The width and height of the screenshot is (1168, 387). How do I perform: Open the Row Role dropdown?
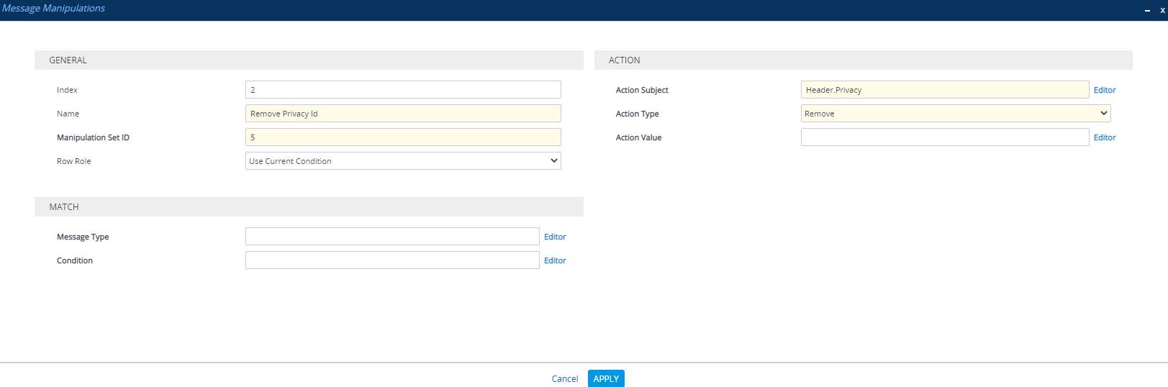point(402,161)
